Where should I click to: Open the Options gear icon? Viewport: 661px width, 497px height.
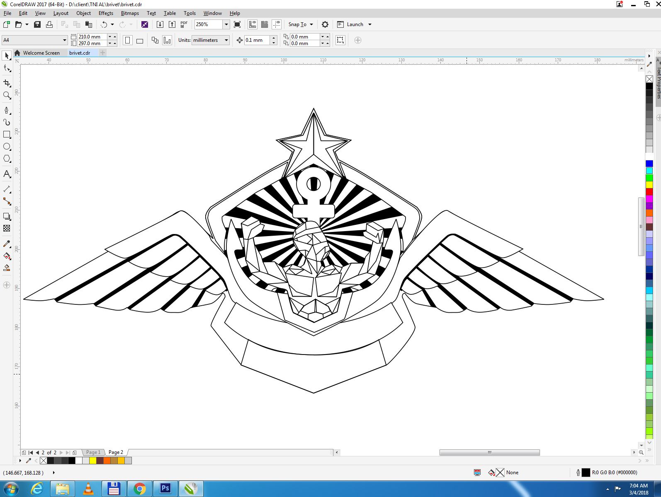(x=325, y=24)
